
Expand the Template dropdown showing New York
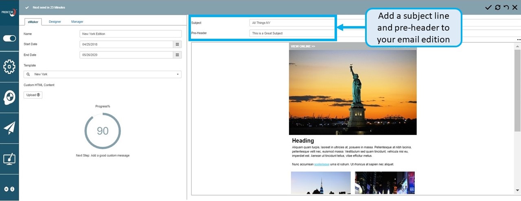(103, 75)
